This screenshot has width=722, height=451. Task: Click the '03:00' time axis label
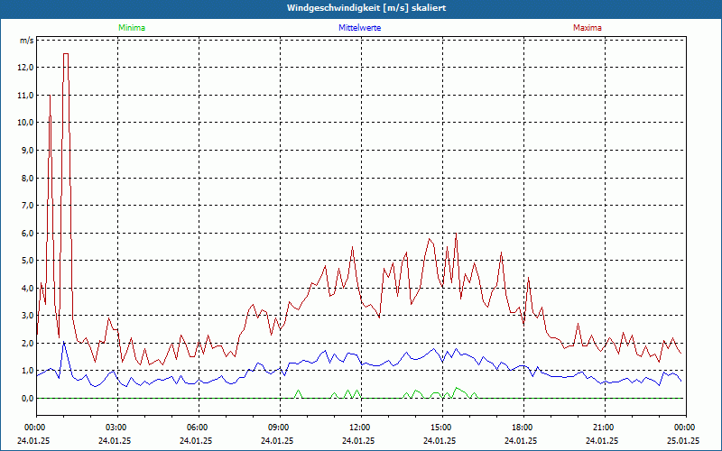(x=117, y=428)
